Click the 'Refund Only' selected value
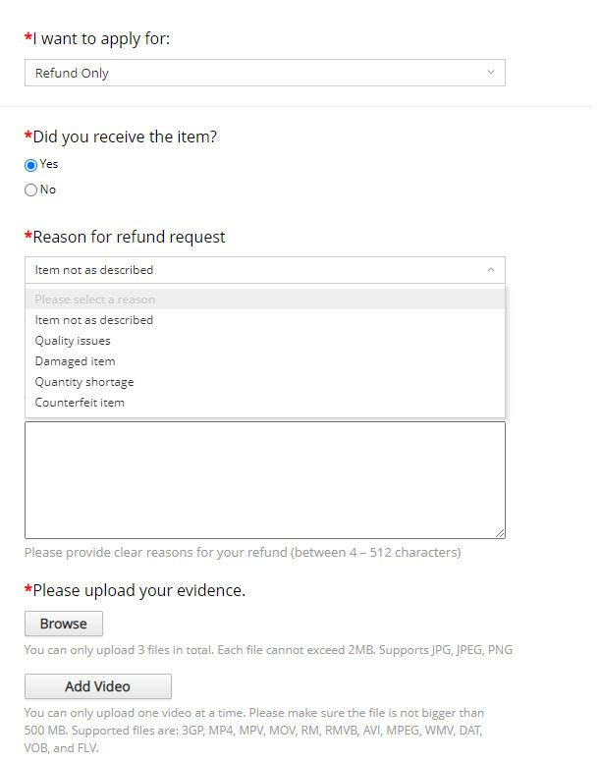601x763 pixels. point(72,73)
